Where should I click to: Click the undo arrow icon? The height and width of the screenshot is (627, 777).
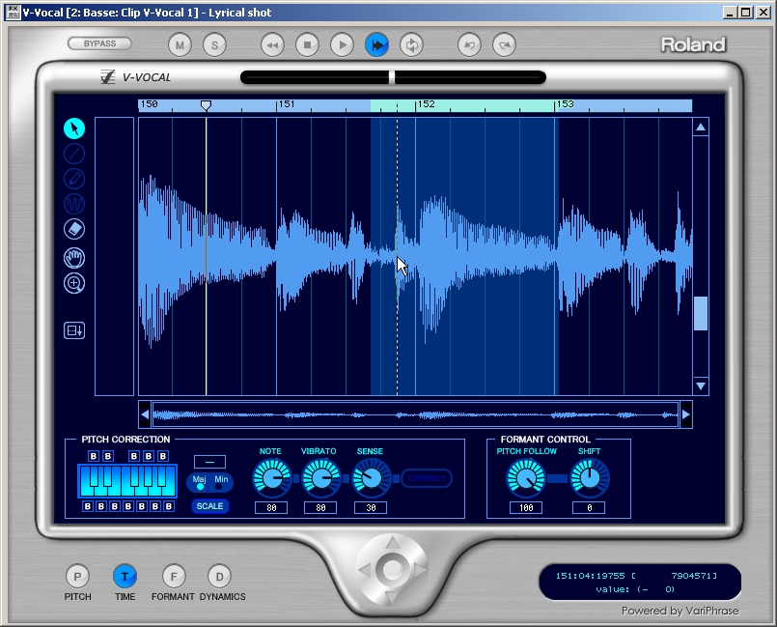pyautogui.click(x=470, y=43)
